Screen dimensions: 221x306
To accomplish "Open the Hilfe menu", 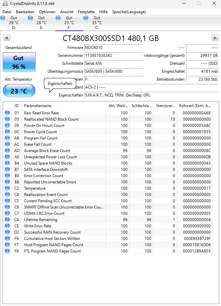I will click(103, 12).
